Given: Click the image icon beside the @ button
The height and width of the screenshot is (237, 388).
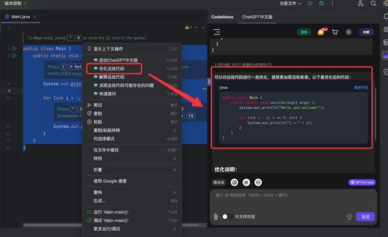Looking at the screenshot, I should pos(258,182).
